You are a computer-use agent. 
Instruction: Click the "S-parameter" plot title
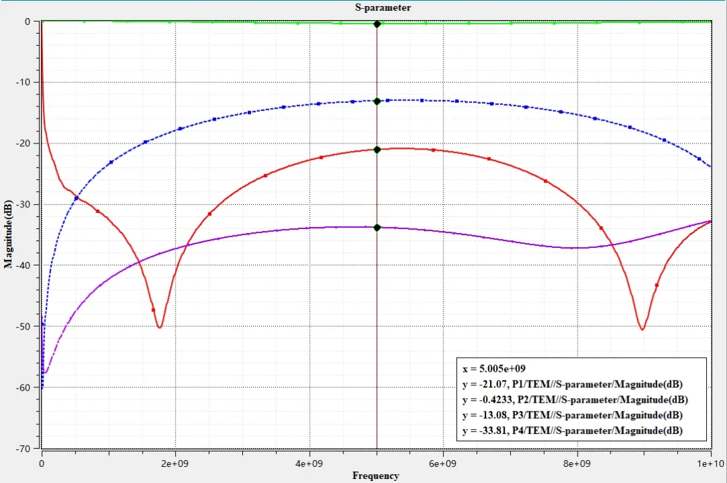click(383, 7)
